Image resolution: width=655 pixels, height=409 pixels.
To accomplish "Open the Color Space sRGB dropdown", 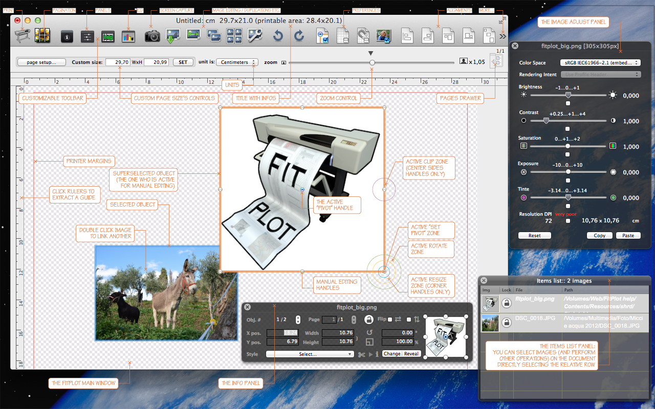I will [x=600, y=63].
